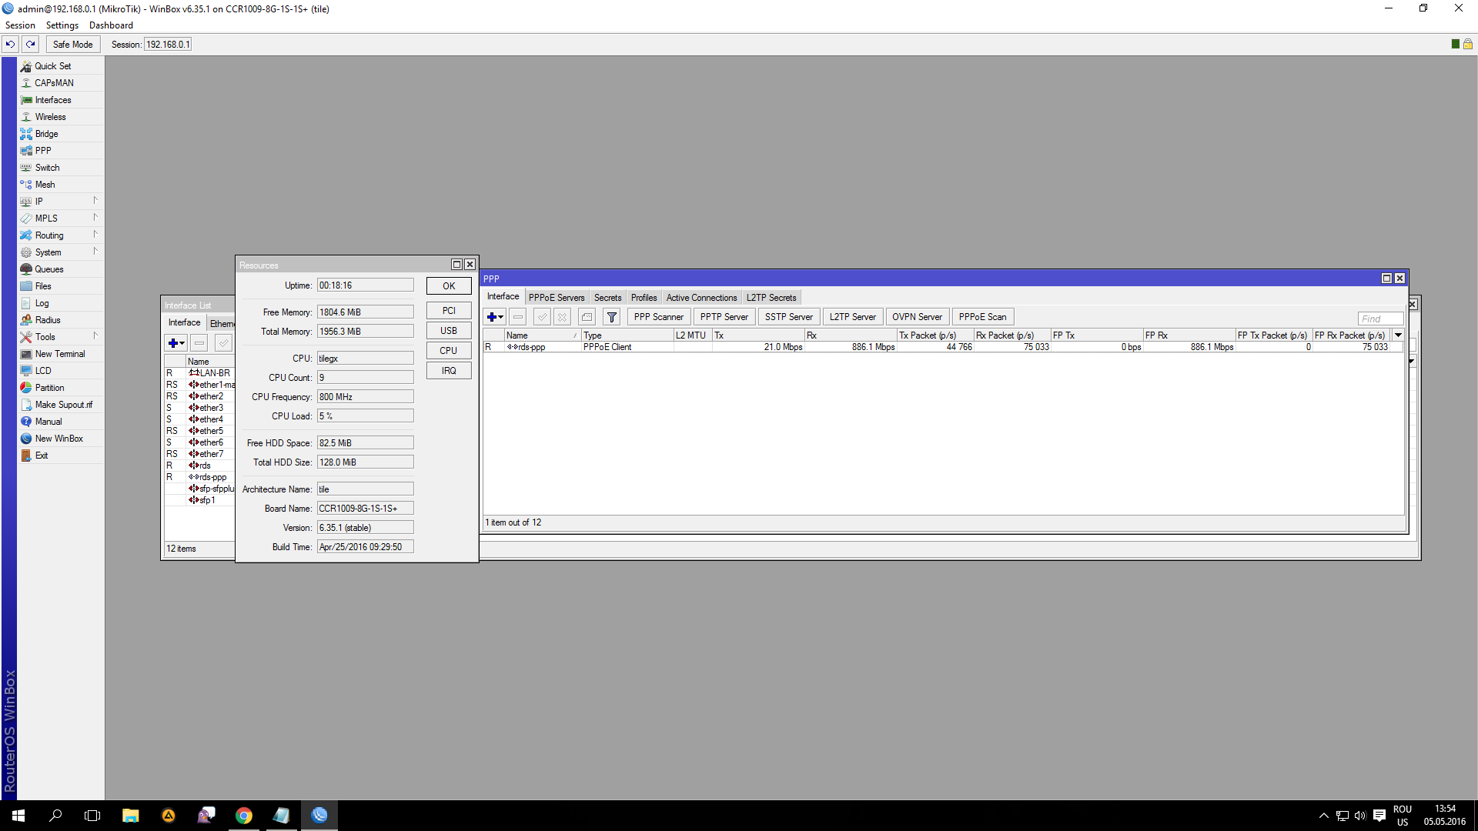Image resolution: width=1478 pixels, height=831 pixels.
Task: Click the filter funnel icon in PPP window
Action: click(612, 317)
